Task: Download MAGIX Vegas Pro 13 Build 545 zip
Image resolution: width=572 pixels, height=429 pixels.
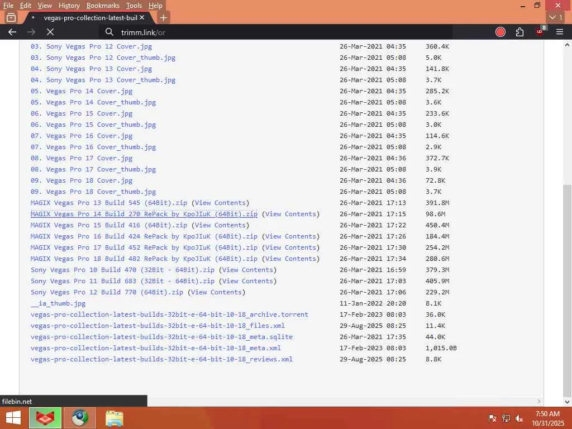Action: [x=109, y=203]
